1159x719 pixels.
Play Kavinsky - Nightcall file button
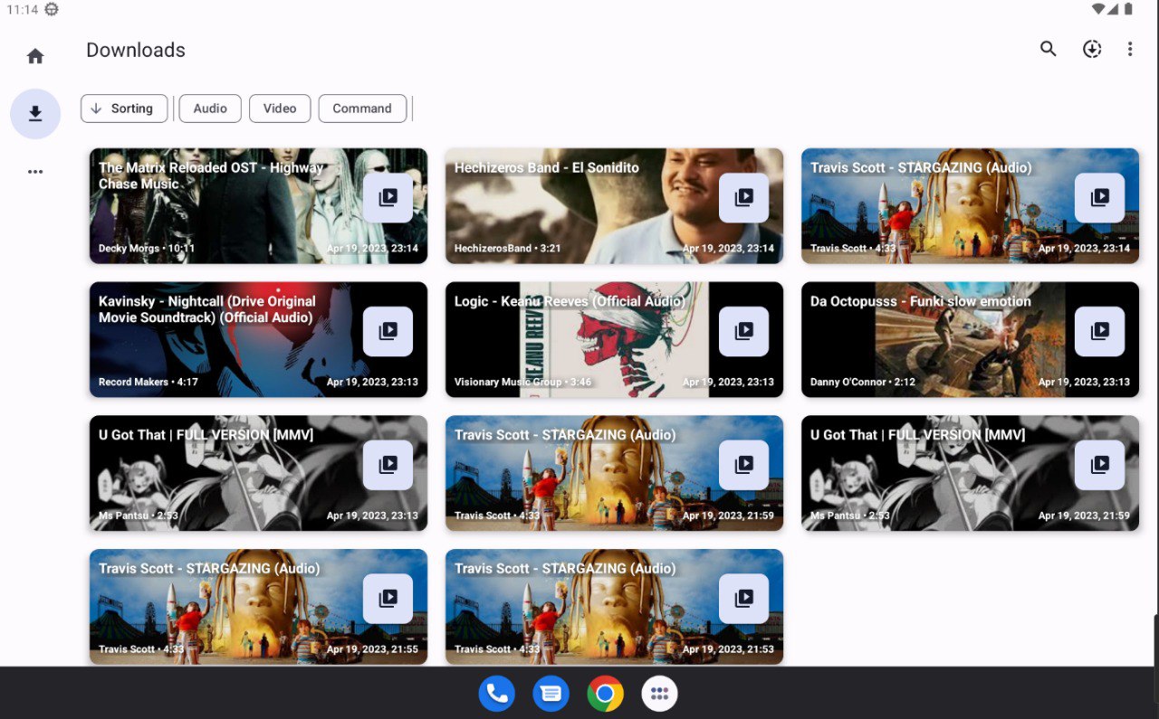tap(388, 331)
